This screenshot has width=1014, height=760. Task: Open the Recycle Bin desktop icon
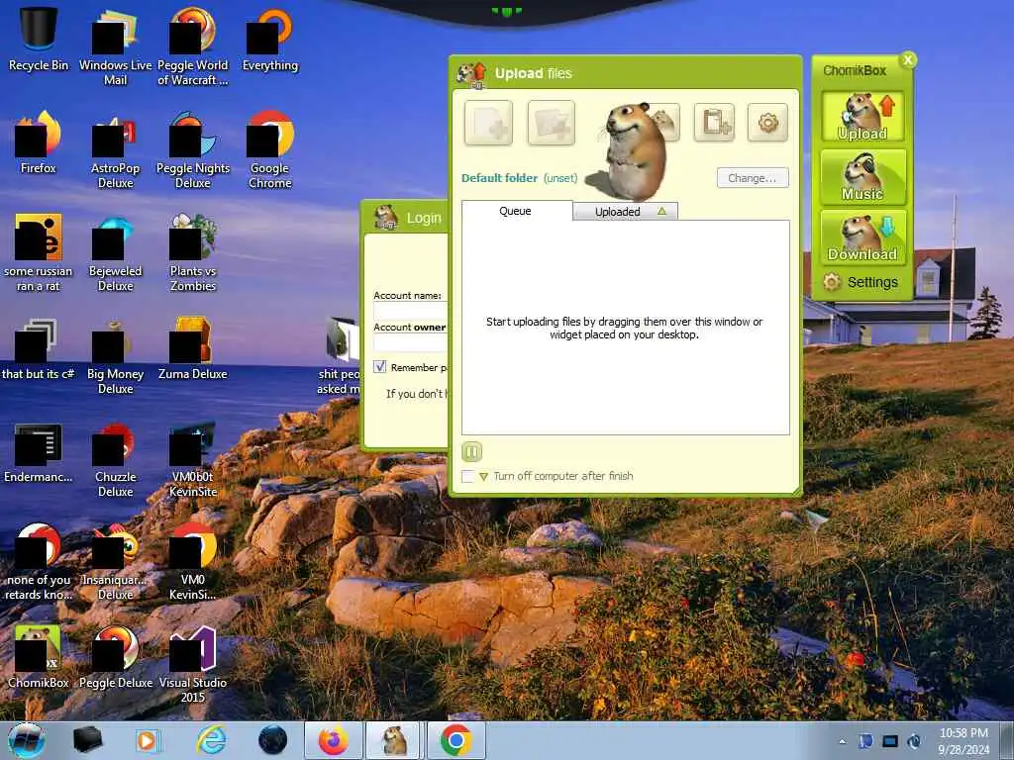pos(39,39)
